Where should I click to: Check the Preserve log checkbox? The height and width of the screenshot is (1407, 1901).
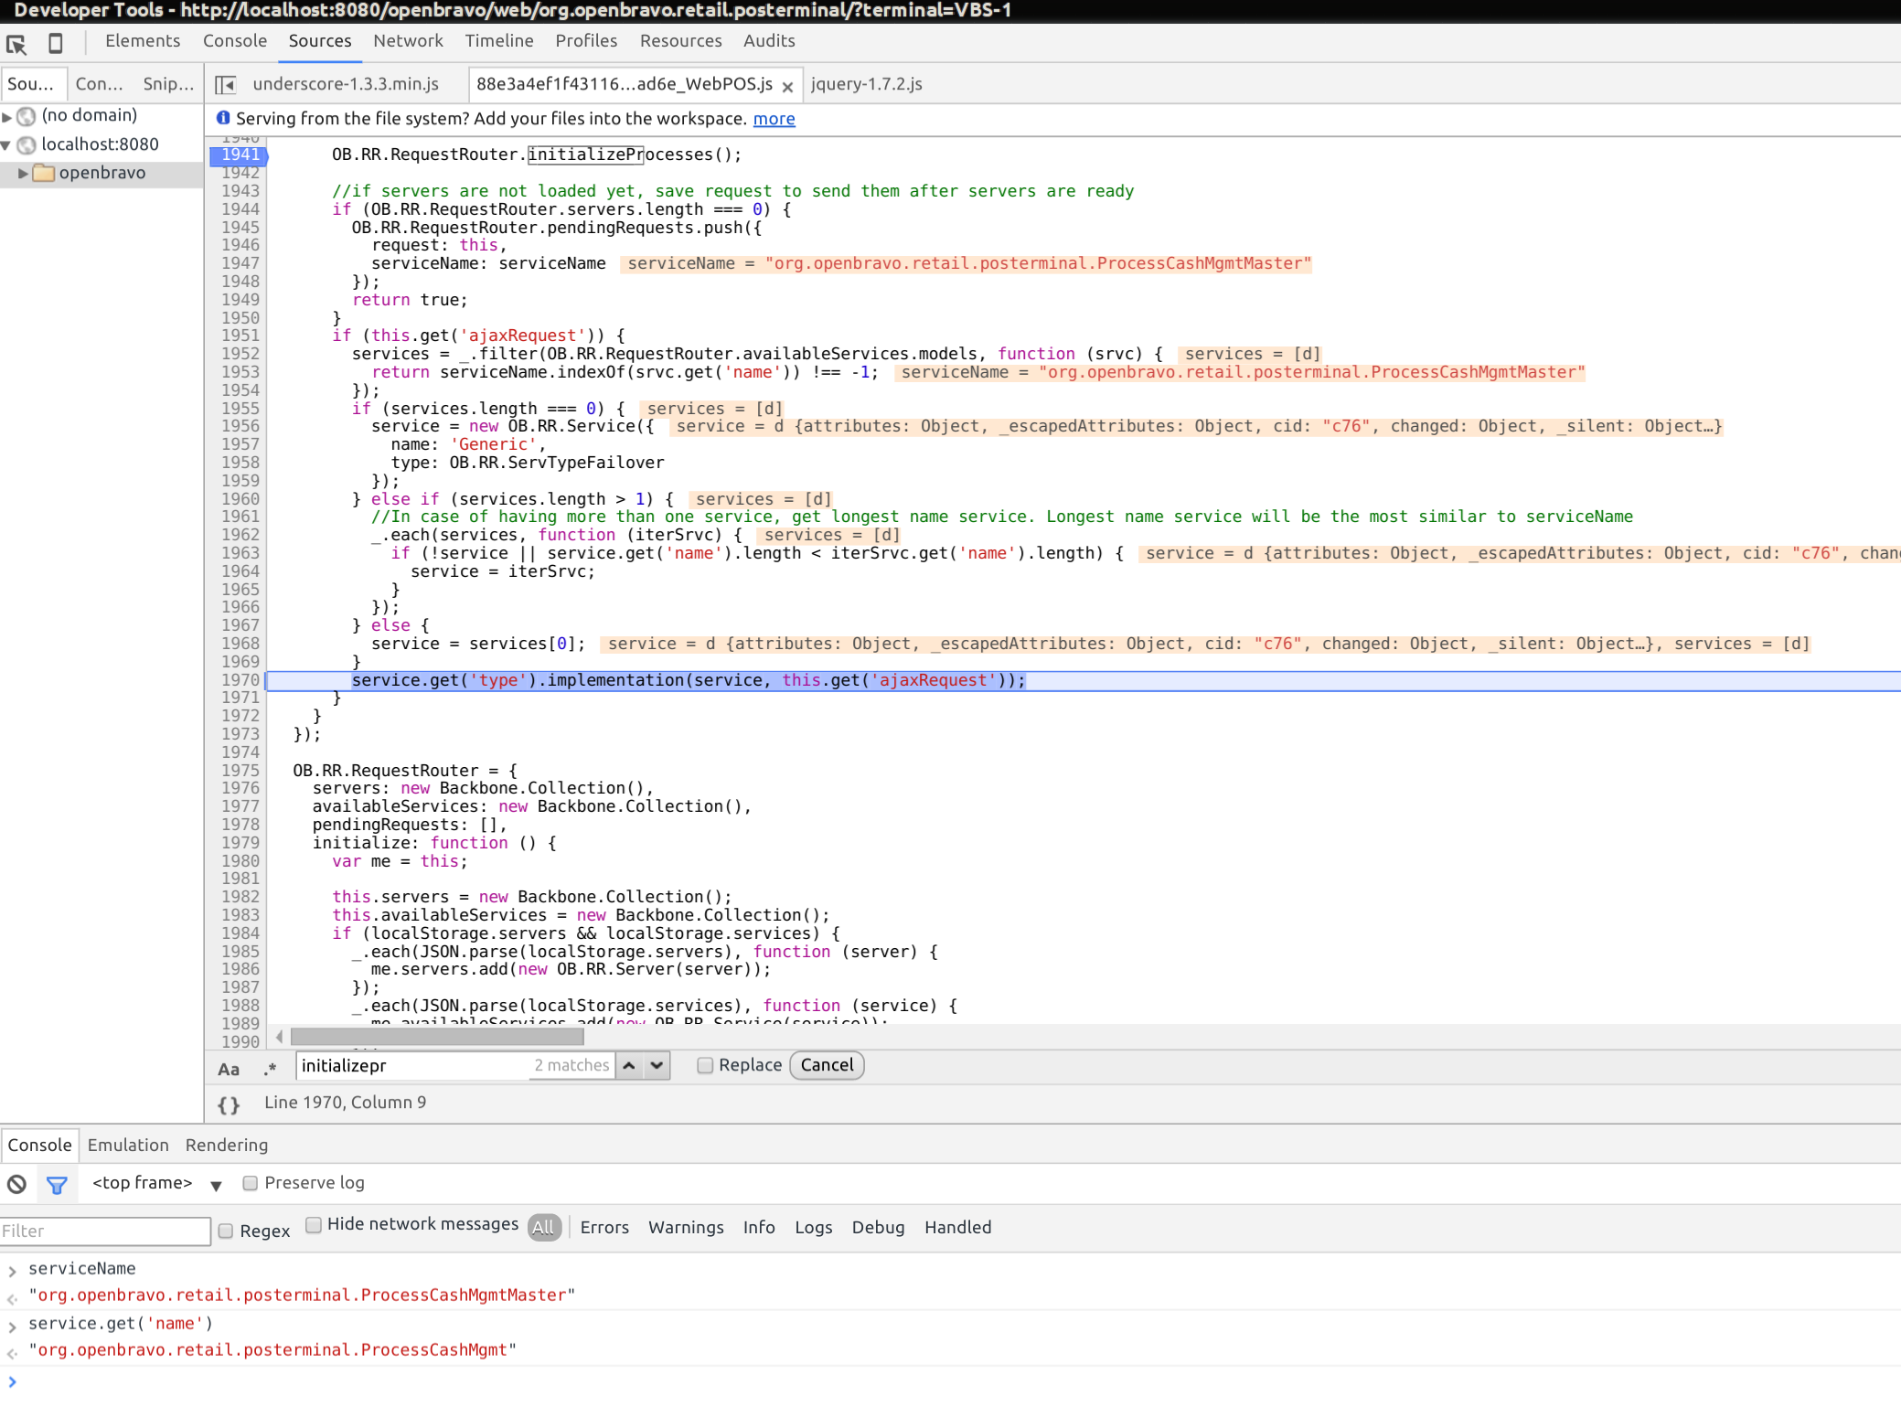click(x=250, y=1184)
